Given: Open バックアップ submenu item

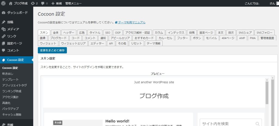Looking at the screenshot, I should pyautogui.click(x=10, y=109).
